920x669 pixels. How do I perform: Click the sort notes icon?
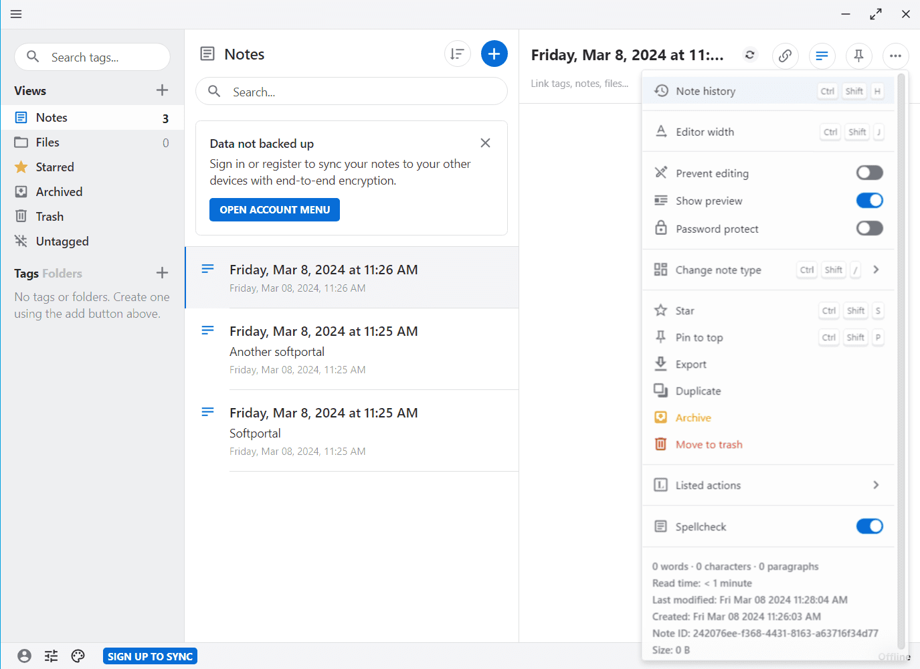click(x=458, y=54)
